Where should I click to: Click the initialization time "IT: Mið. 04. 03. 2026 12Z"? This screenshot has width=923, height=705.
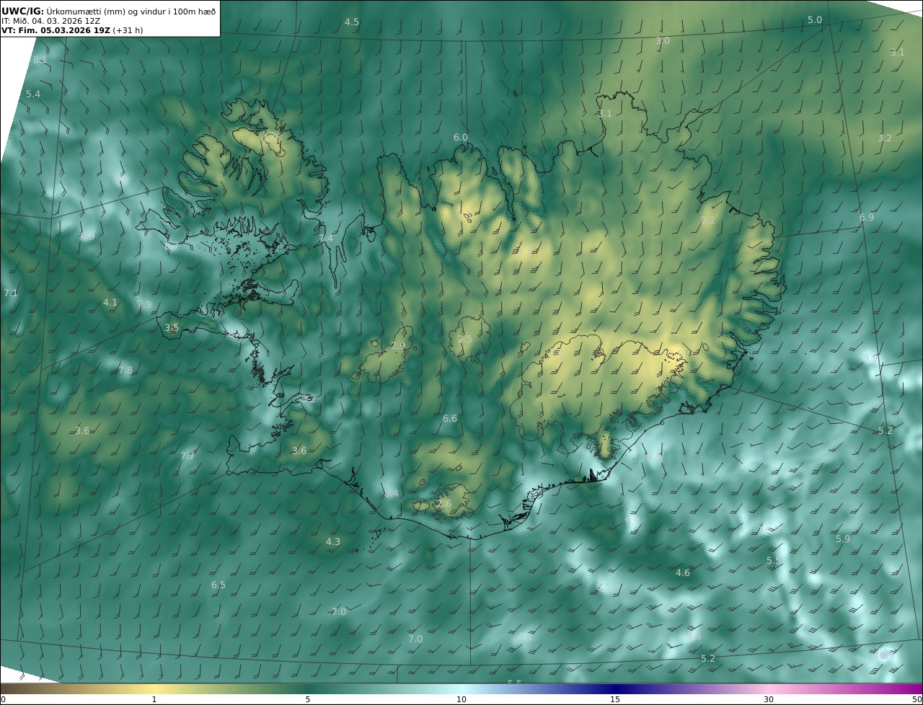pos(50,21)
